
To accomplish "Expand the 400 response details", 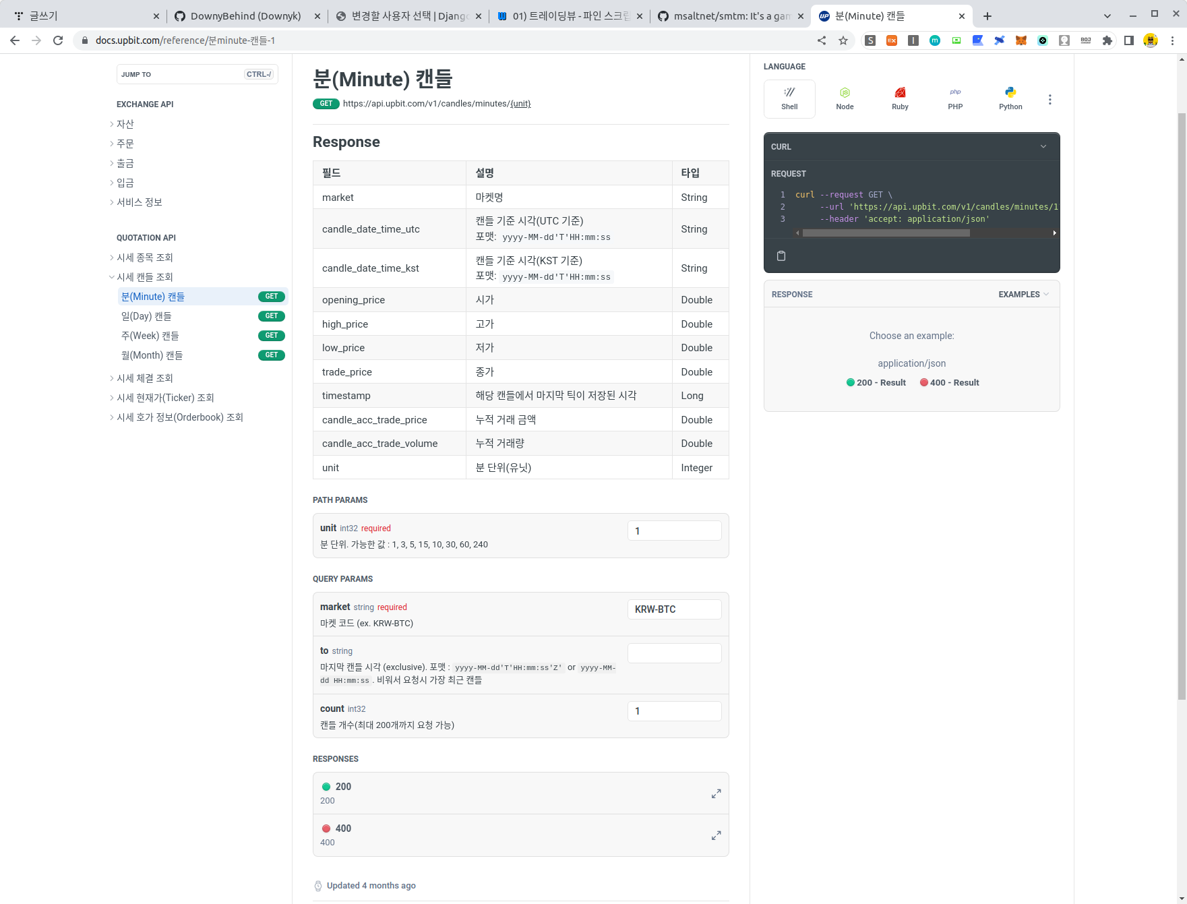I will click(x=716, y=835).
